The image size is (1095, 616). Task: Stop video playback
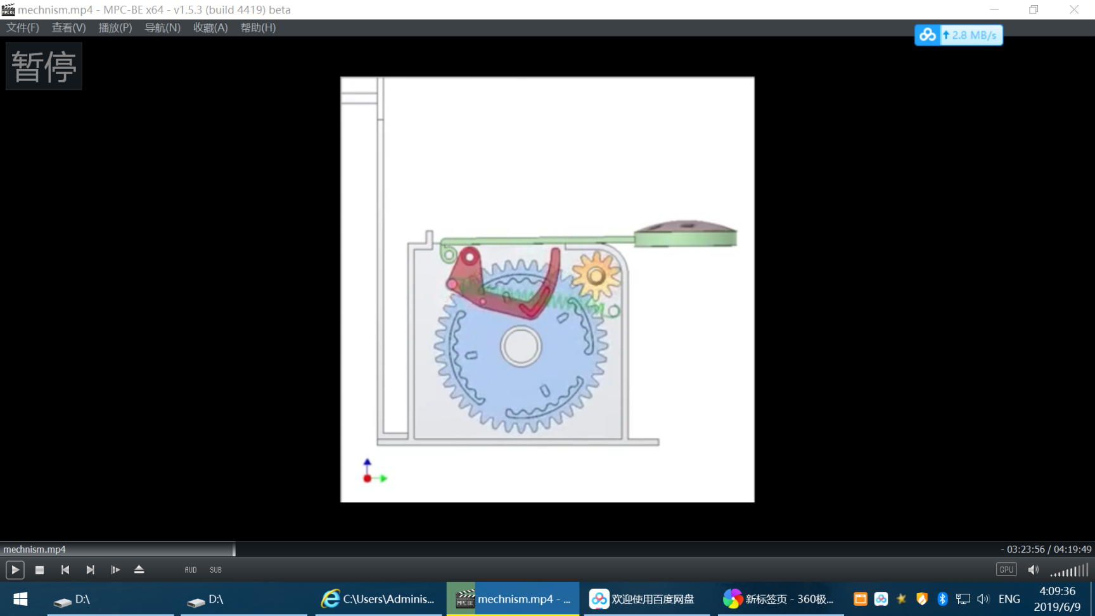tap(39, 570)
